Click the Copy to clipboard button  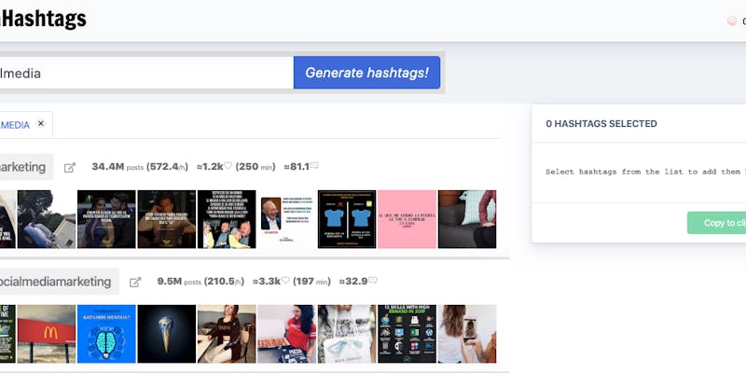(x=716, y=223)
